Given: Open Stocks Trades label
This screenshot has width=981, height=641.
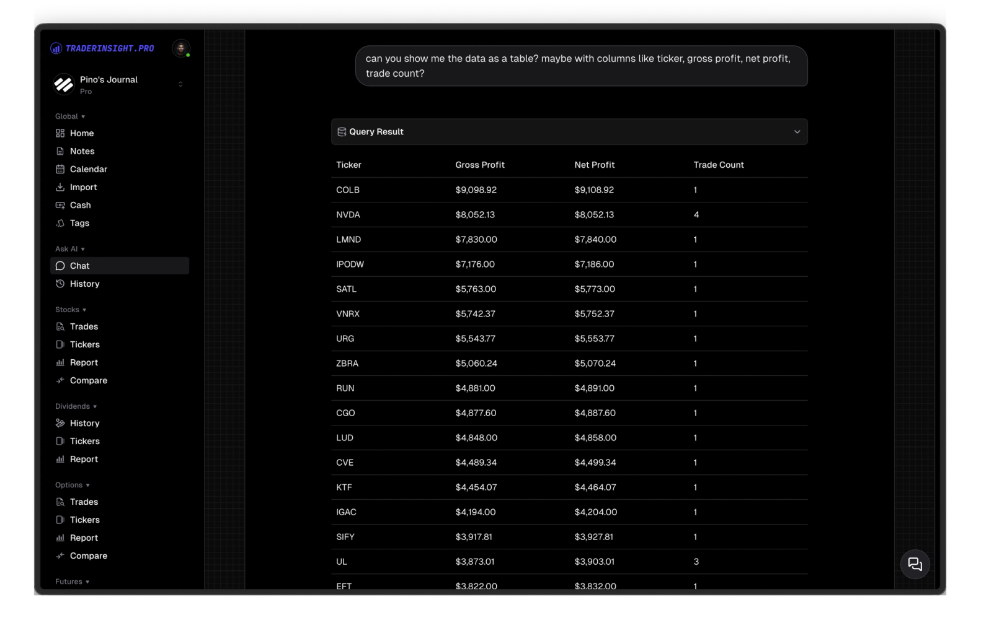Looking at the screenshot, I should pyautogui.click(x=84, y=326).
